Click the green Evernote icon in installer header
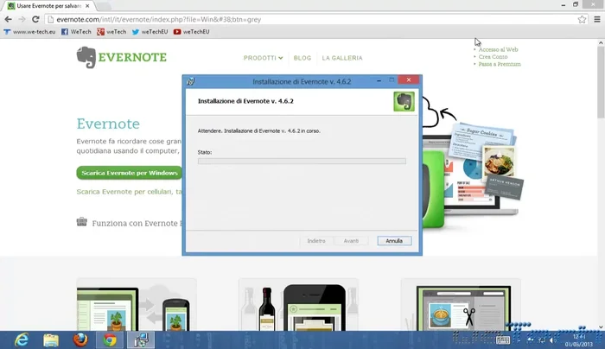605x349 pixels. 404,101
